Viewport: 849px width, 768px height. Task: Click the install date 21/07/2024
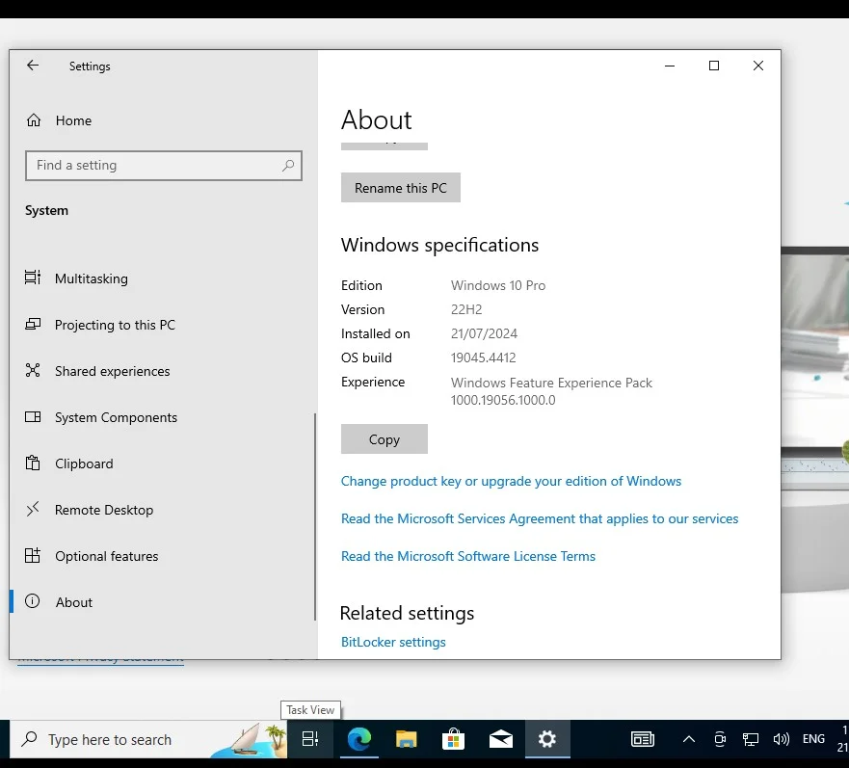point(484,333)
